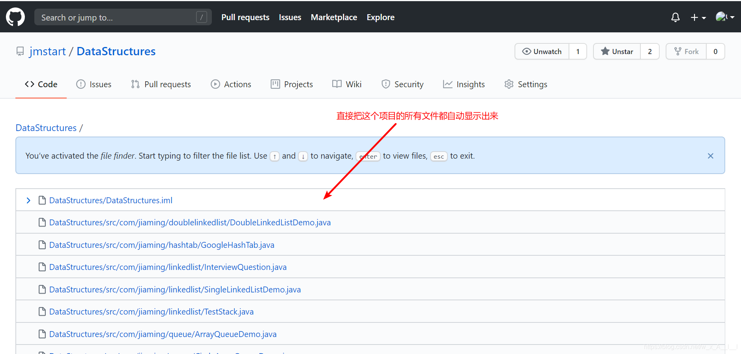Click the Pull requests tab branch icon
The width and height of the screenshot is (741, 354).
135,84
